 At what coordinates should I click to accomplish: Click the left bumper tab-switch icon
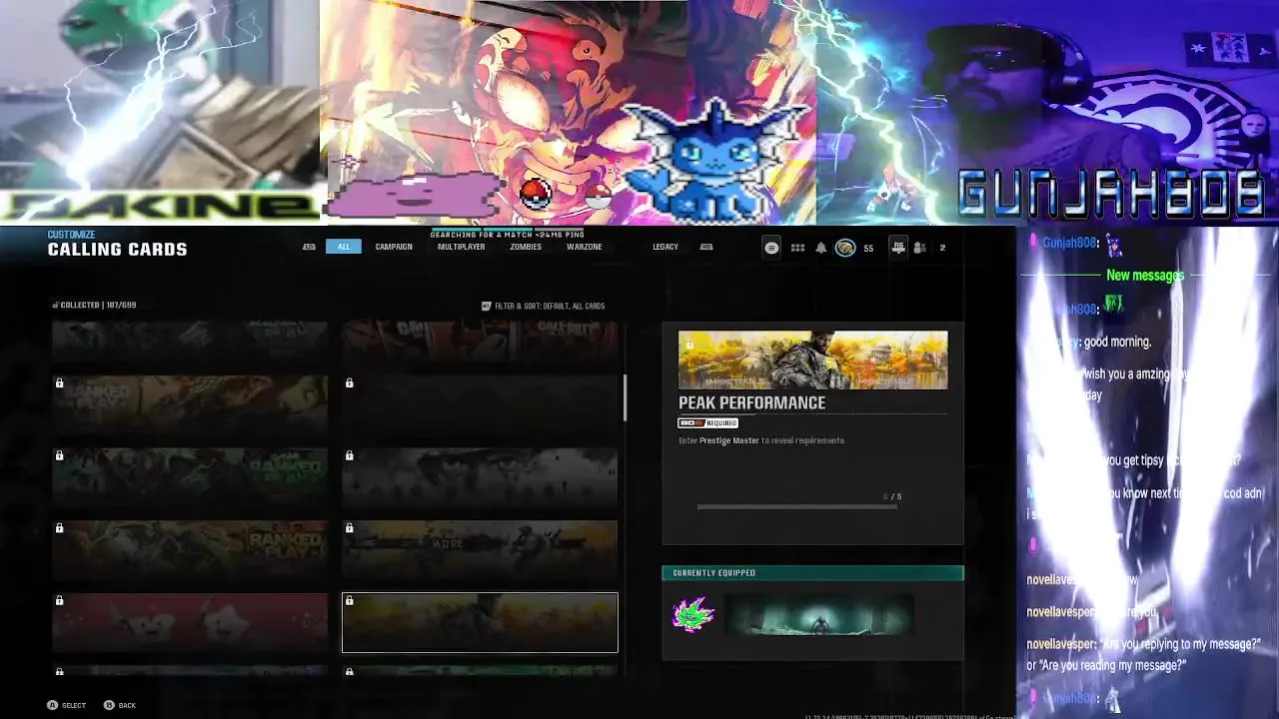[309, 247]
